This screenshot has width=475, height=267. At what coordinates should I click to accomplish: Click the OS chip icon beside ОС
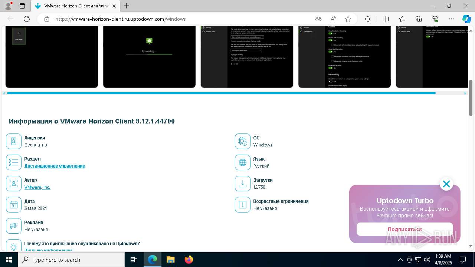[243, 141]
